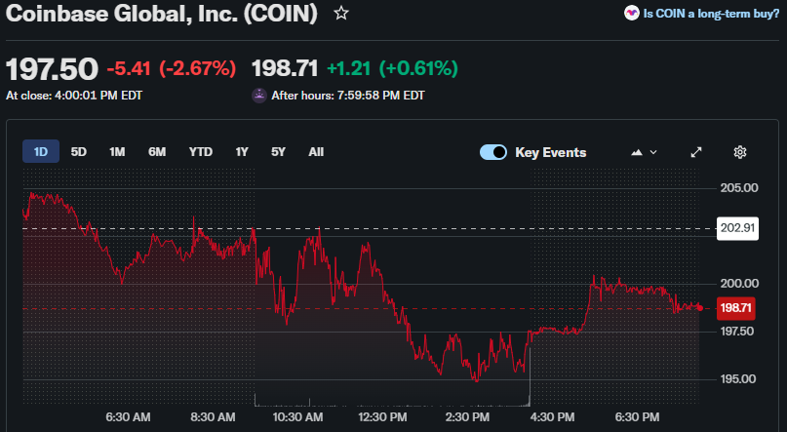The width and height of the screenshot is (787, 432).
Task: Click the after hours moon icon
Action: 258,96
